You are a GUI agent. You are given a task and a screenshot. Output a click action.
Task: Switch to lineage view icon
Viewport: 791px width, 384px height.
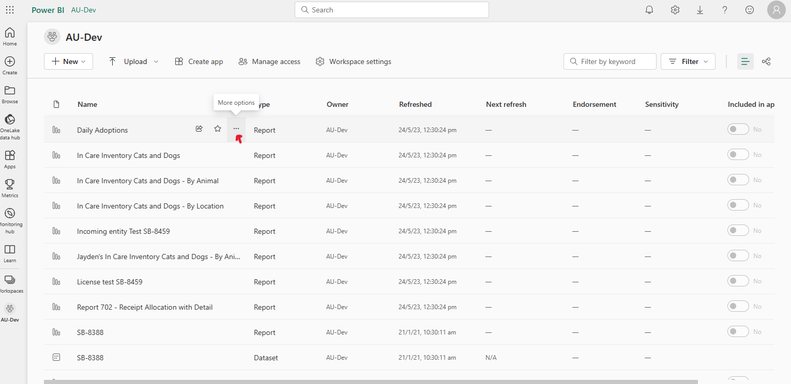766,61
